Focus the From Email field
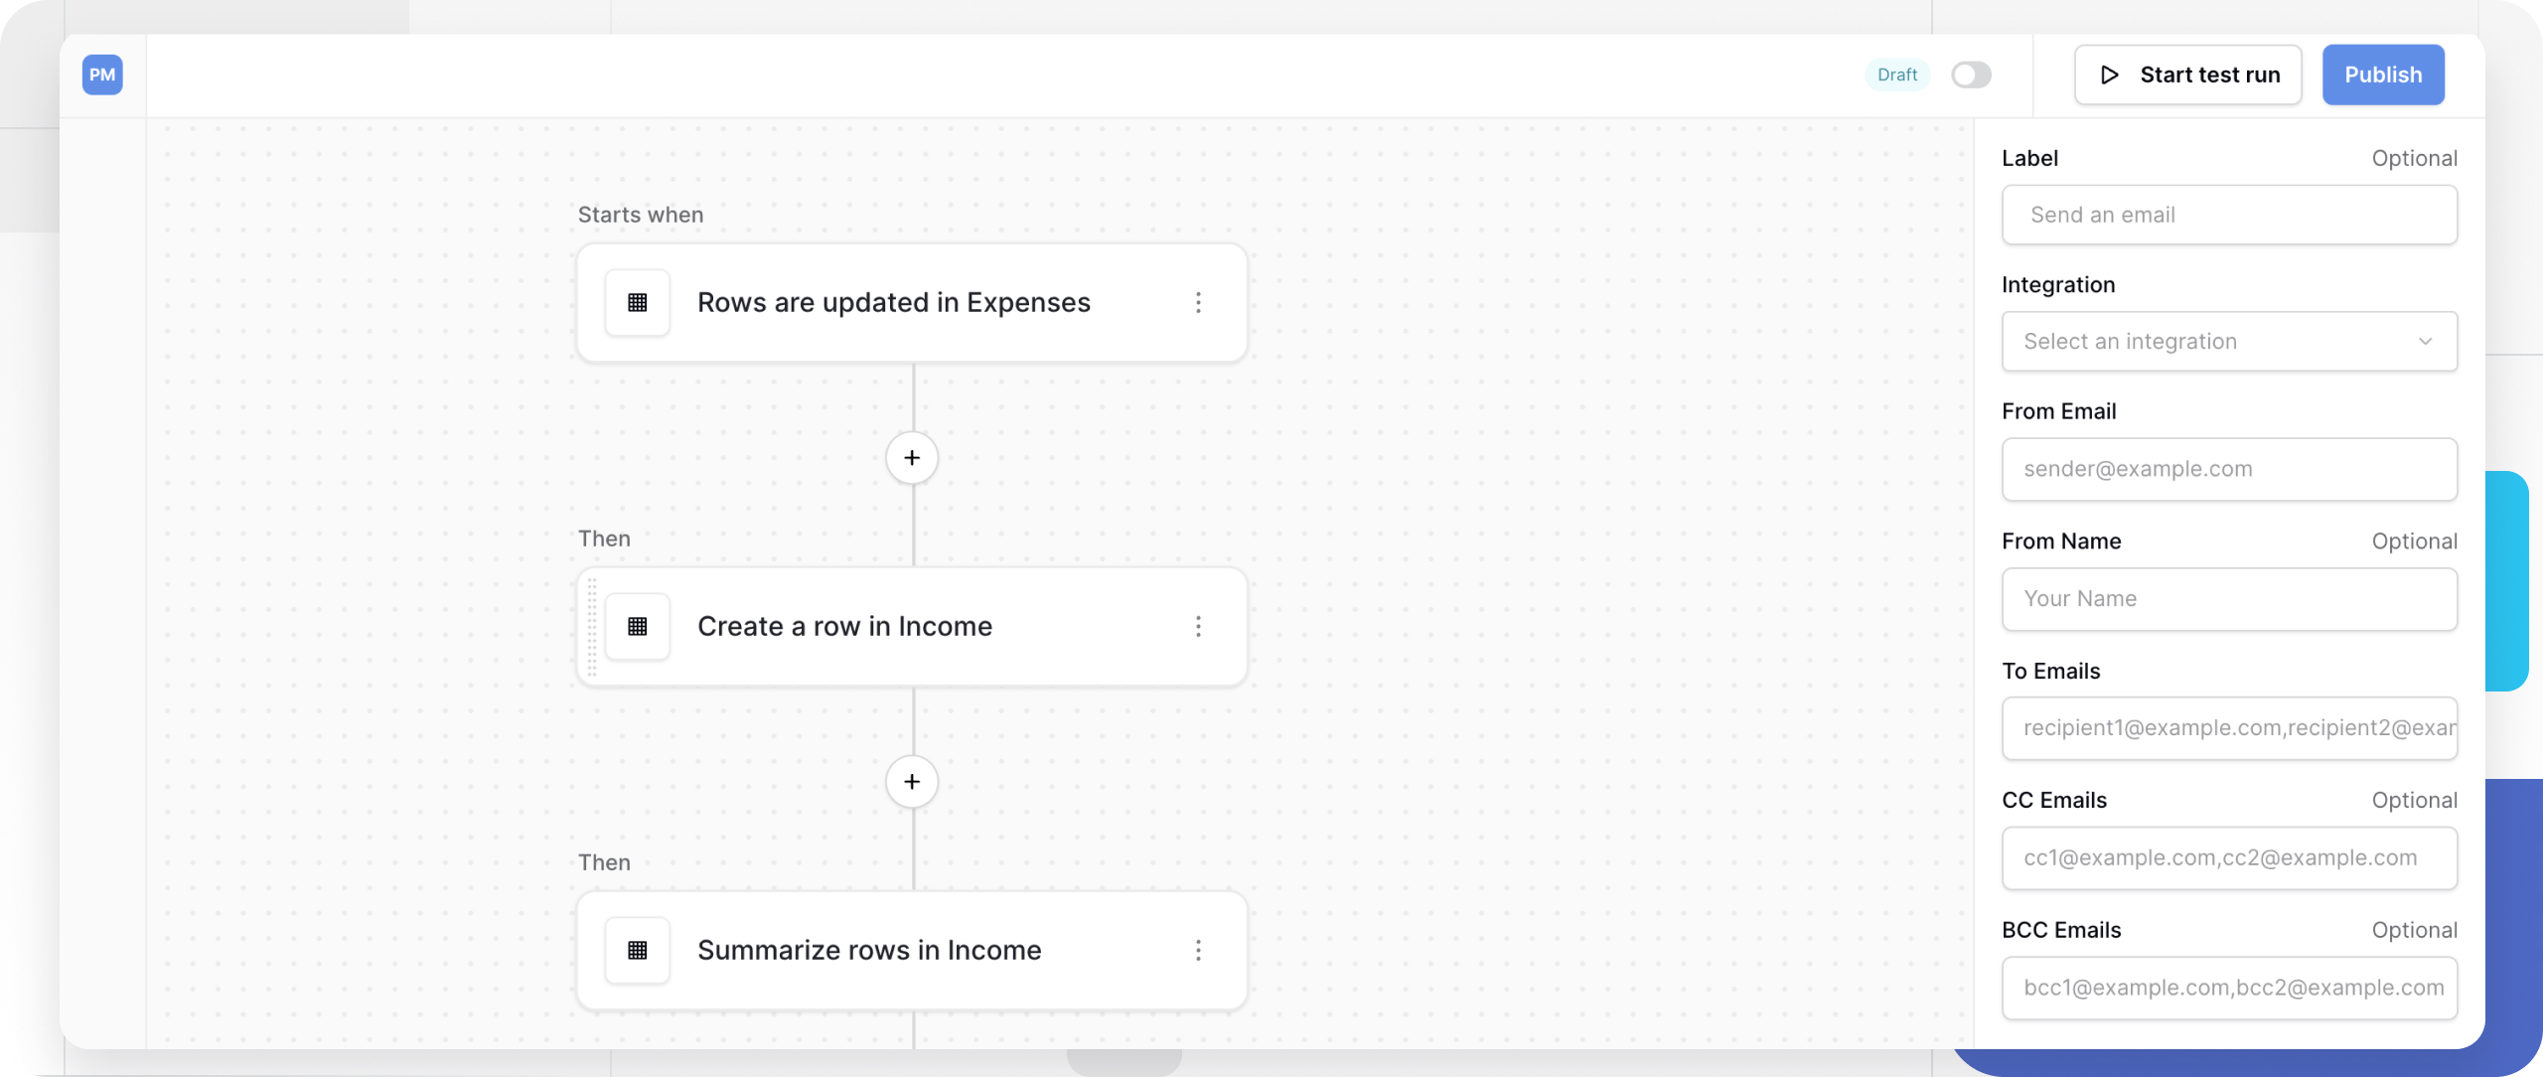Screen dimensions: 2543x1077 (2229, 469)
